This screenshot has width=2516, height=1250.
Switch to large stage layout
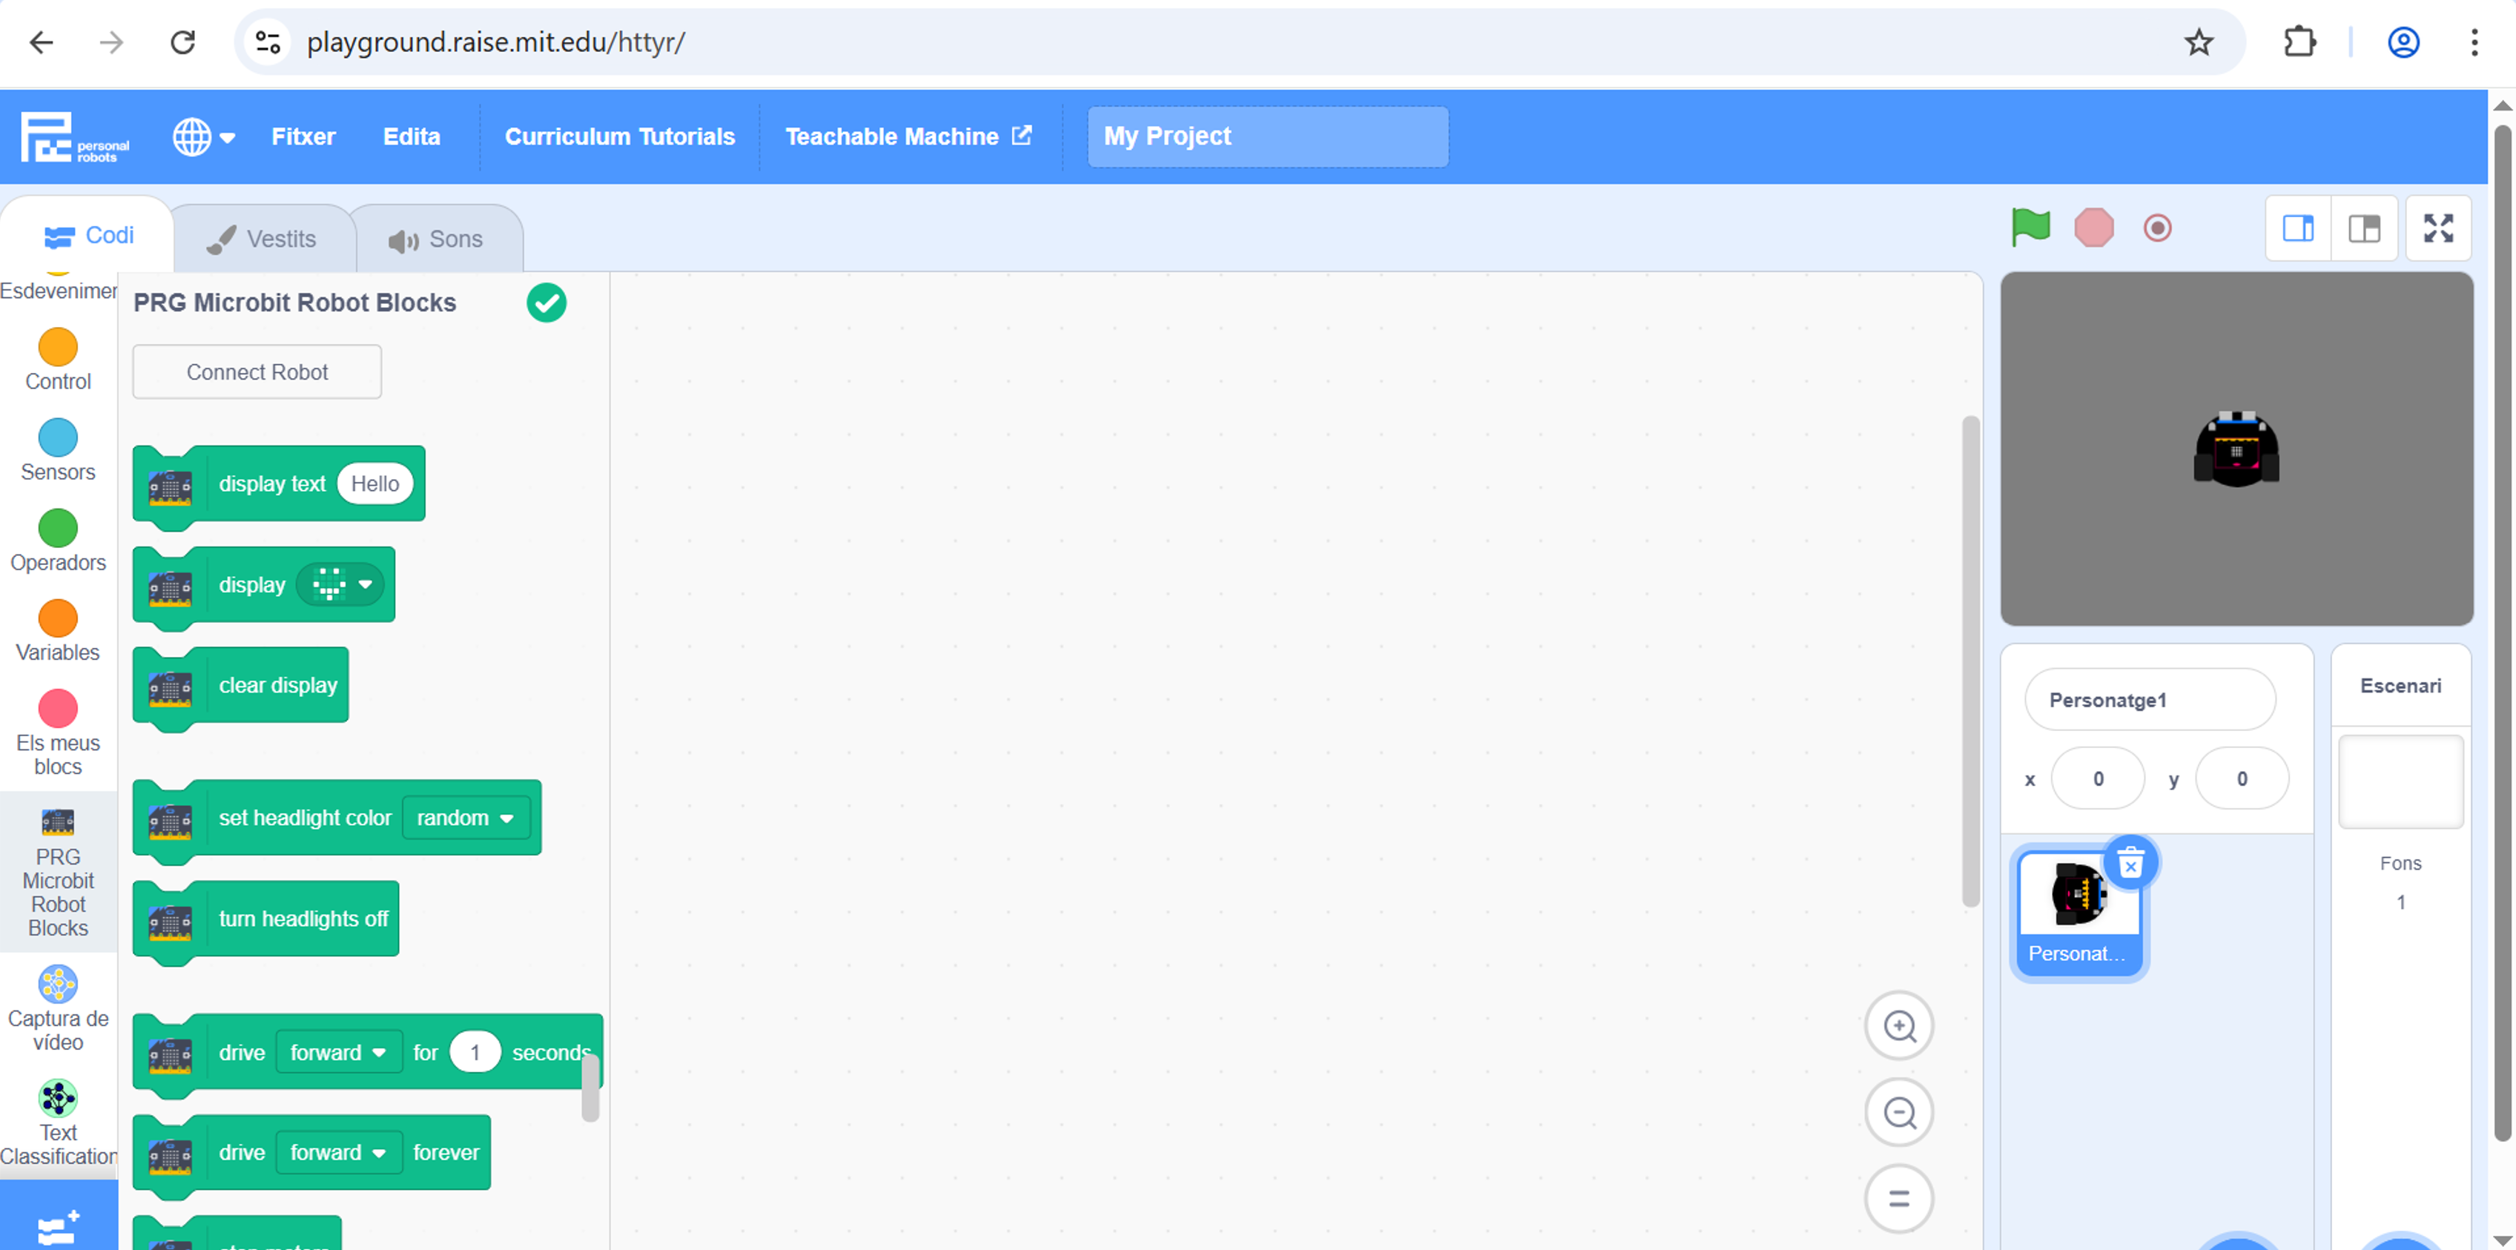point(2364,228)
